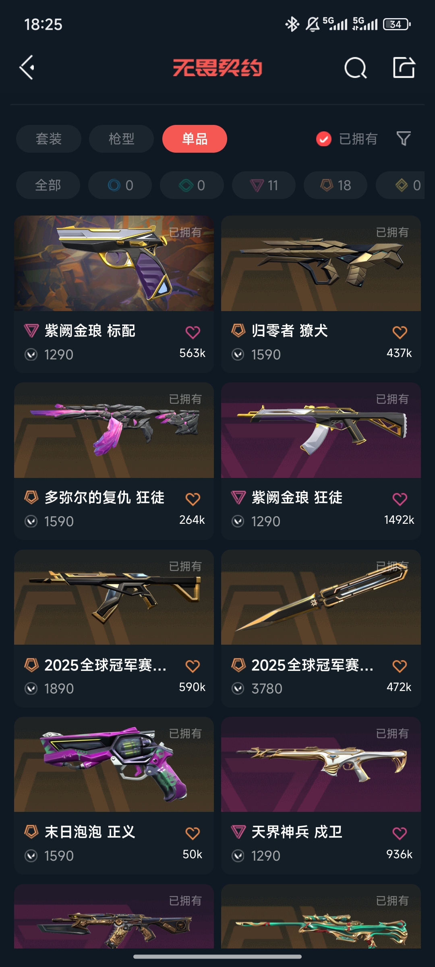This screenshot has height=967, width=435.
Task: Tap heart on 紫阙金琅 狂徒 card
Action: click(x=400, y=499)
